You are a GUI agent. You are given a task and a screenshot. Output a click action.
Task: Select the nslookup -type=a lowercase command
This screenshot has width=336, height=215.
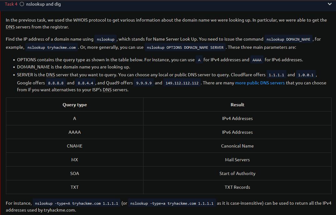(172, 203)
